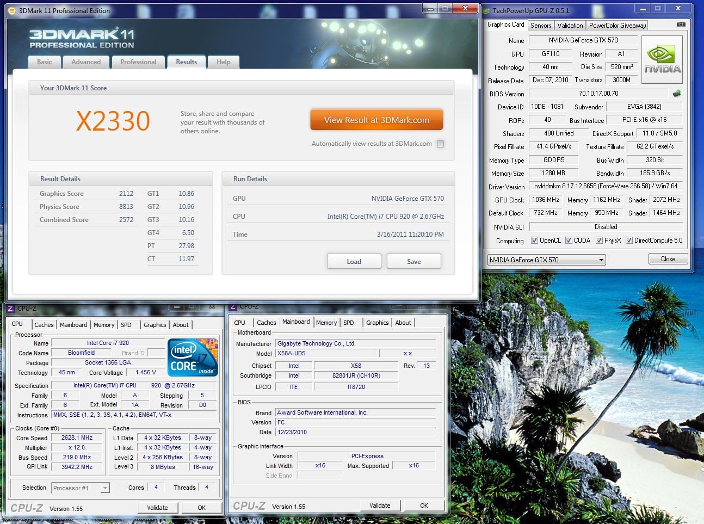Click the Bus Speed value 219.0 MHz
This screenshot has width=704, height=524.
click(x=77, y=457)
